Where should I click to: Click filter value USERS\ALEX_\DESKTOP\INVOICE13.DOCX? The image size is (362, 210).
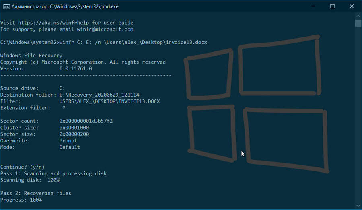(x=109, y=101)
